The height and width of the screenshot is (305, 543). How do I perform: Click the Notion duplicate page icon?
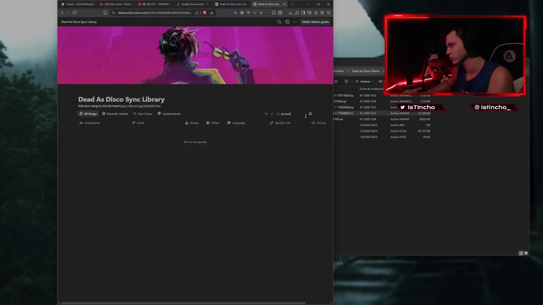(x=287, y=22)
